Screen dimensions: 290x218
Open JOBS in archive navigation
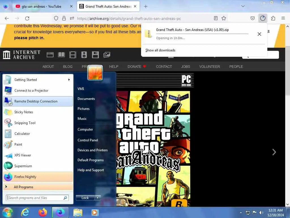coord(185,66)
